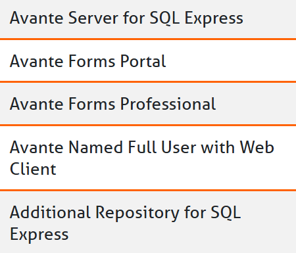
Task: Click orange divider below SQL Express row
Action: click(x=148, y=39)
